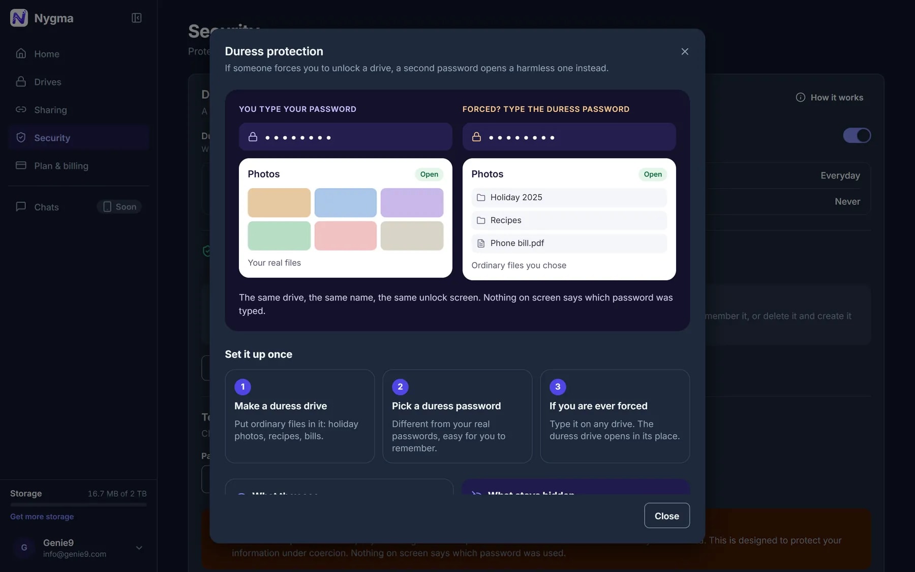Go to Drives in sidebar

coord(78,82)
